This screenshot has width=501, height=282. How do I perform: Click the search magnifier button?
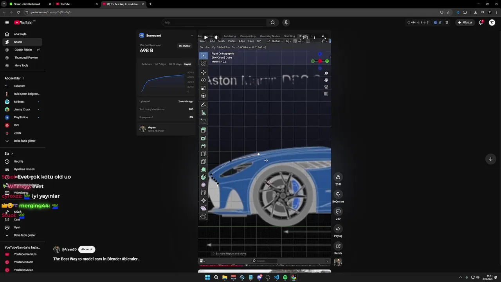click(273, 22)
